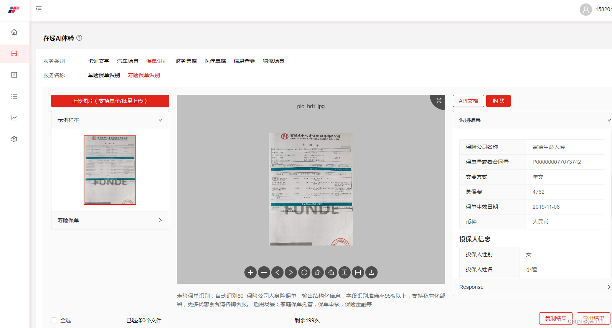This screenshot has height=328, width=612.
Task: Click the currency value 人民币
Action: click(x=541, y=222)
